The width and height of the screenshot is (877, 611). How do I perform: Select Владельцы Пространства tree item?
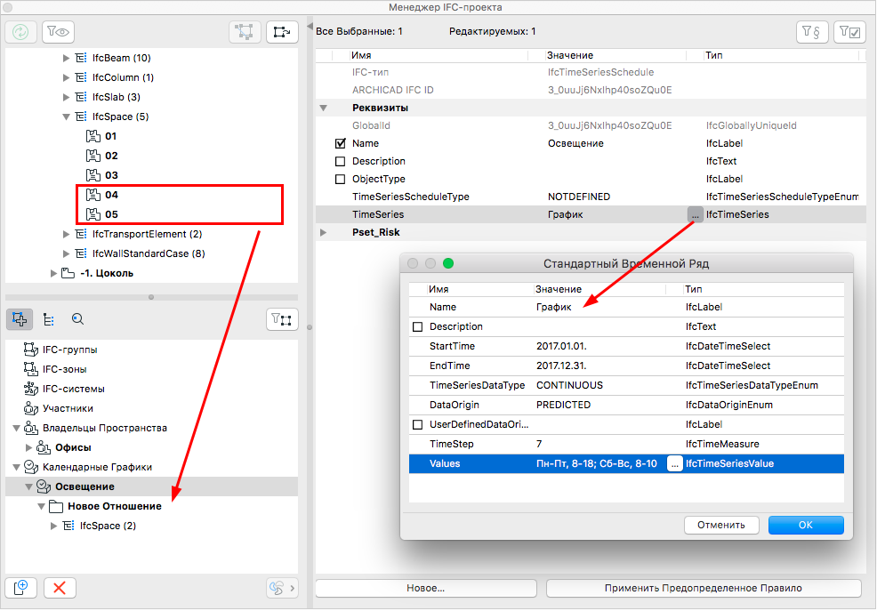click(x=105, y=428)
